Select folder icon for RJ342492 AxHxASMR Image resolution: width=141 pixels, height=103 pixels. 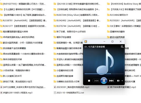55,20
